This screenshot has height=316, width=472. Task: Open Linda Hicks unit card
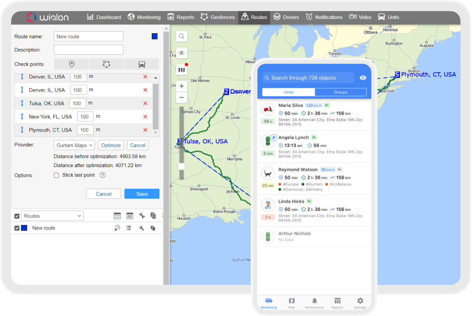(x=314, y=211)
